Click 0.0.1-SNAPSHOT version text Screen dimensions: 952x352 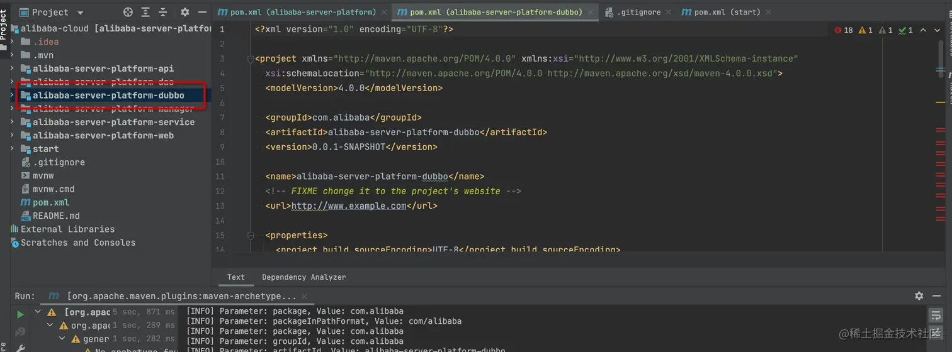pos(348,147)
